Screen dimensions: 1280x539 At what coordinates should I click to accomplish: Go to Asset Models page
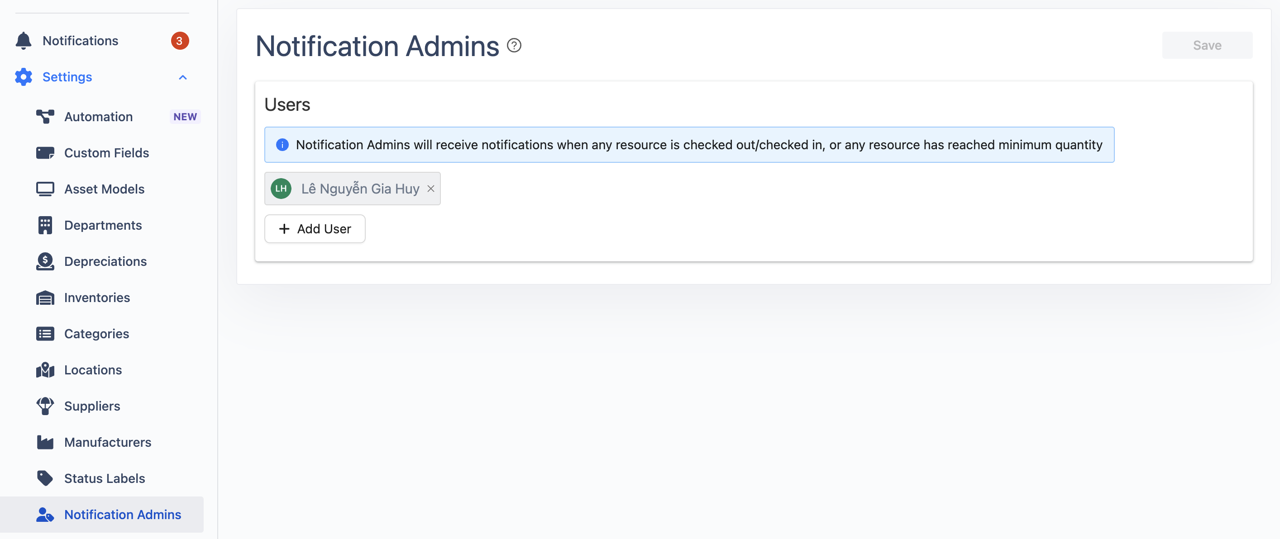[x=105, y=189]
